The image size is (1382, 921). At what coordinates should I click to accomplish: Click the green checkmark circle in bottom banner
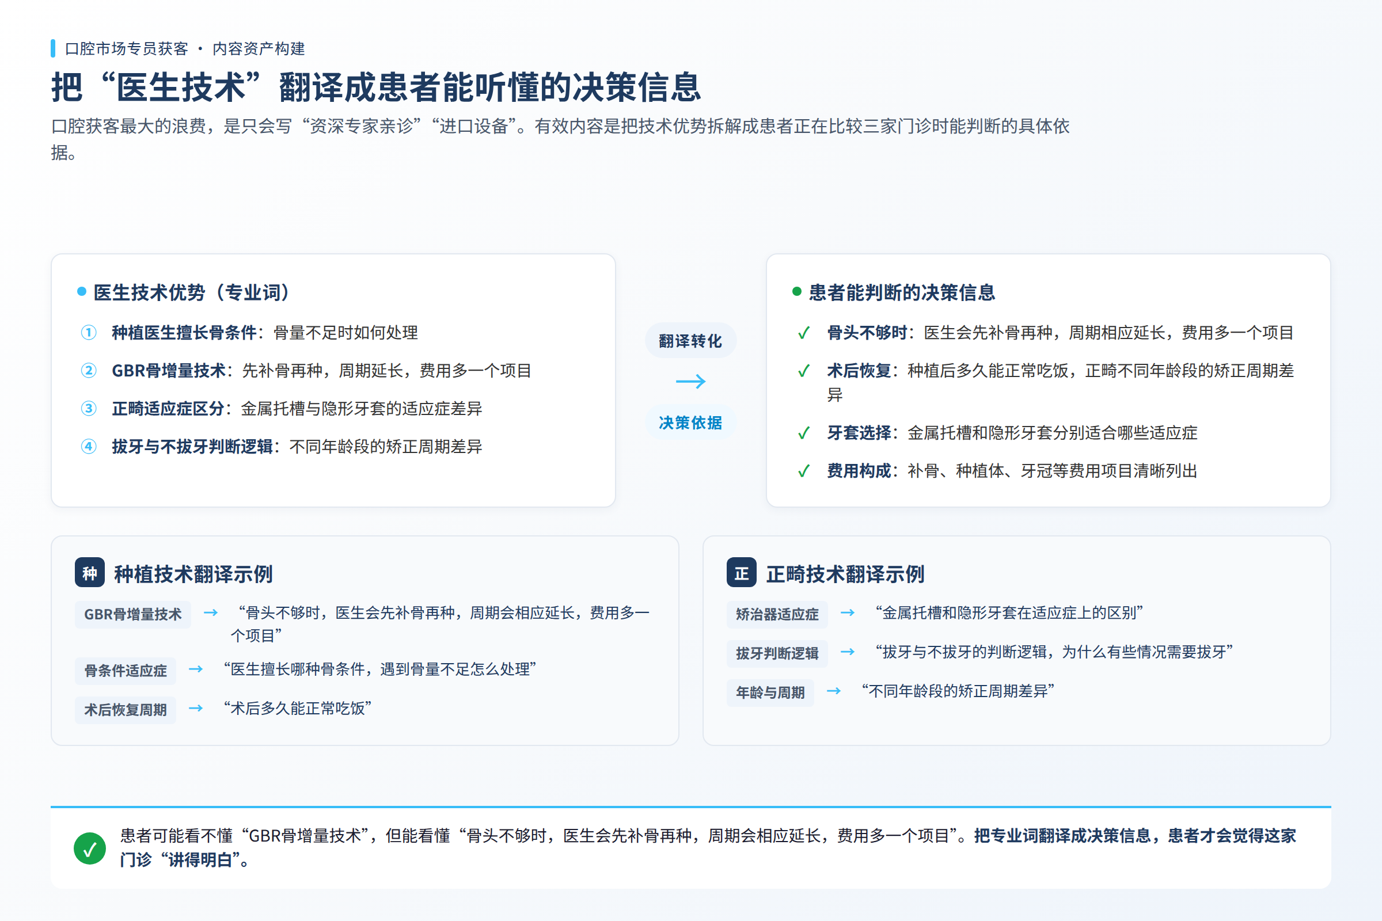[89, 848]
